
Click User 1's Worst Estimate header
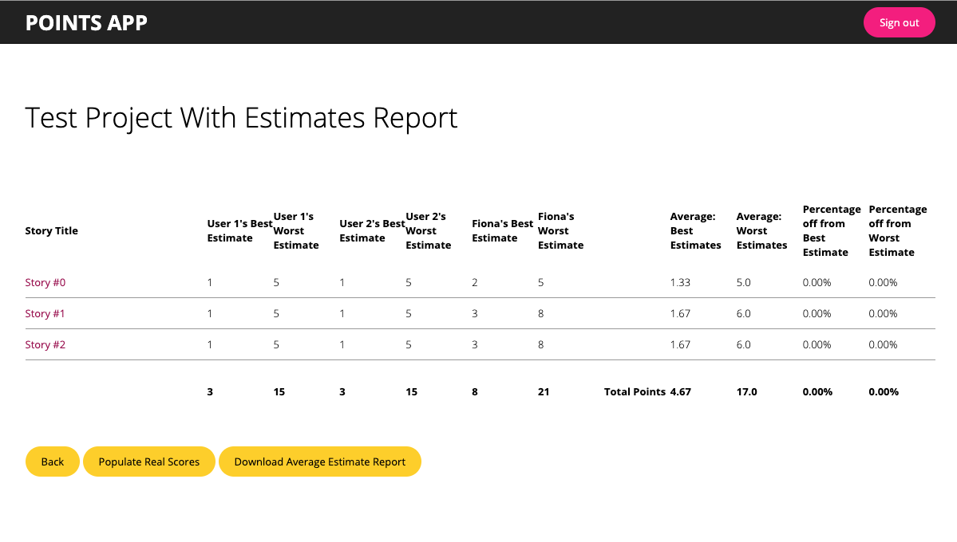[x=296, y=230]
